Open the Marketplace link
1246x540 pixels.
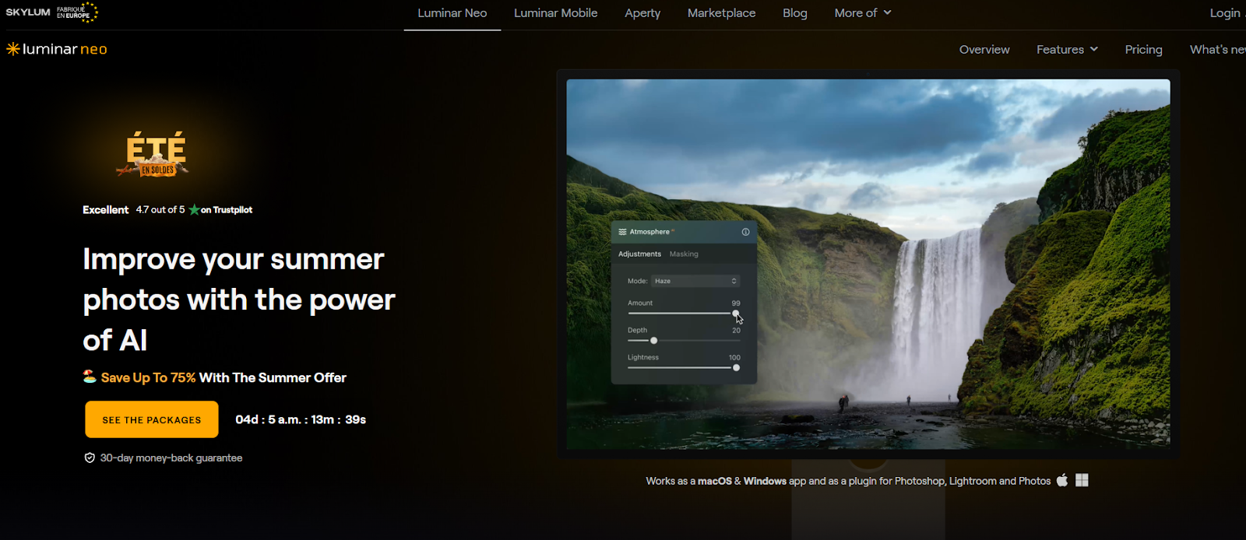[x=722, y=13]
